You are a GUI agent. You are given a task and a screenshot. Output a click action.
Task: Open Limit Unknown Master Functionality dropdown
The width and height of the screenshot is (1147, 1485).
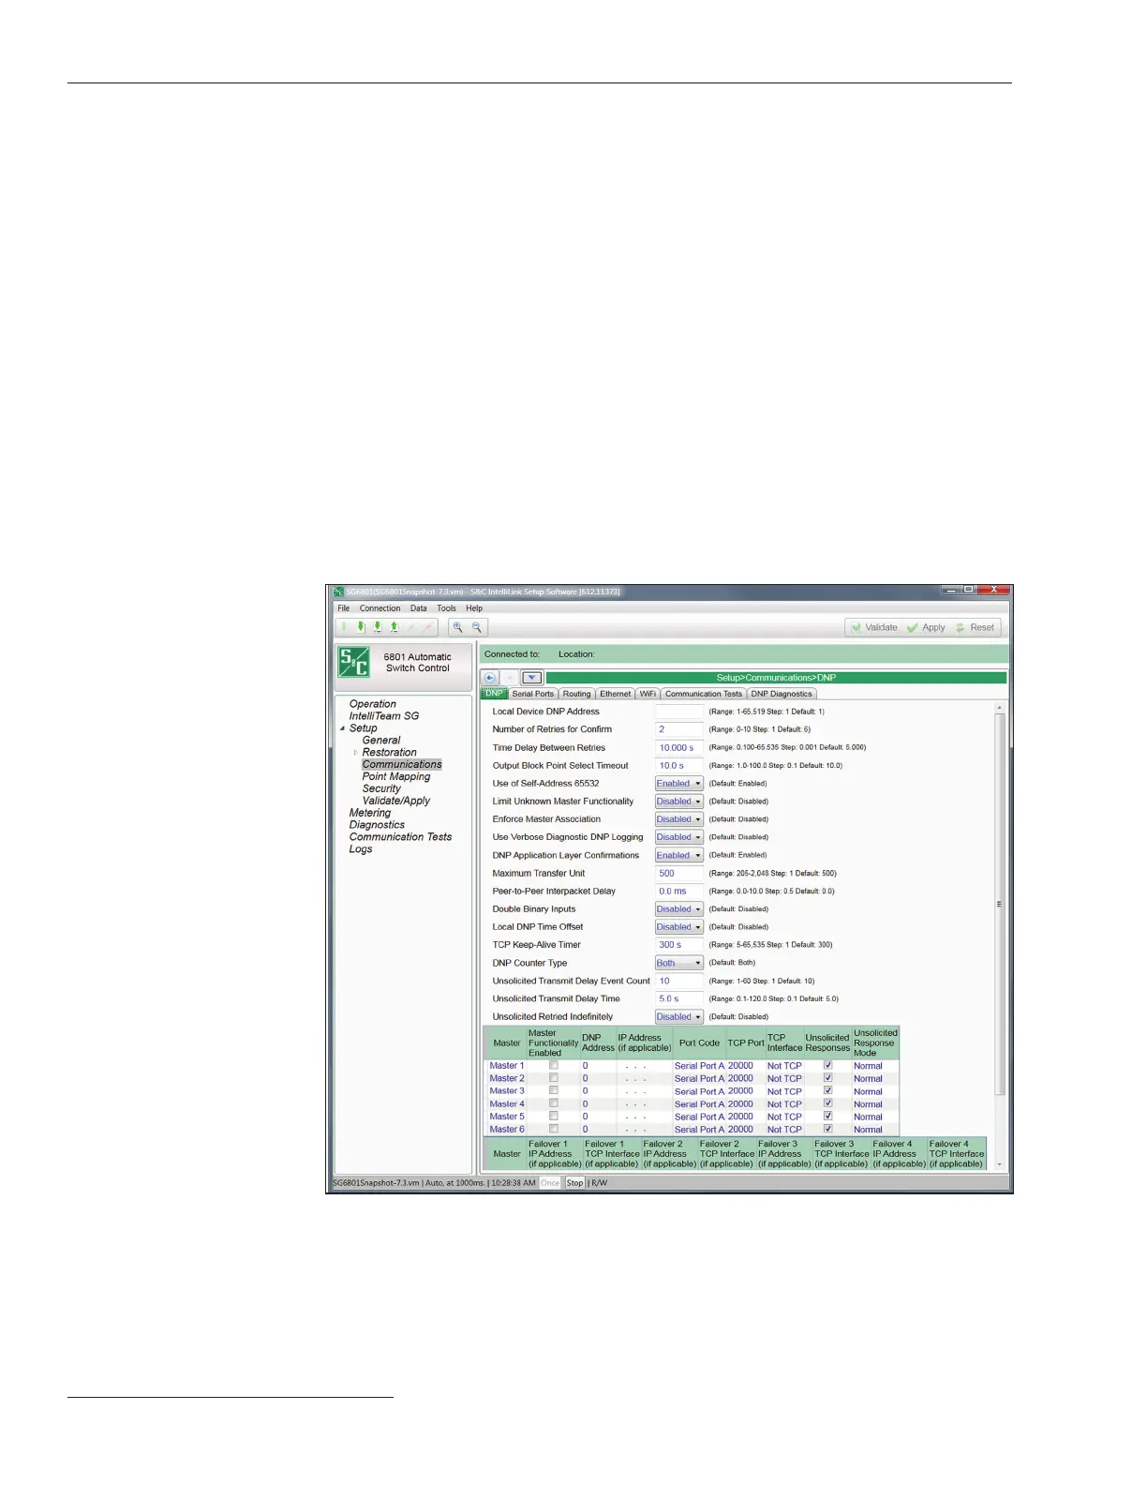coord(678,802)
